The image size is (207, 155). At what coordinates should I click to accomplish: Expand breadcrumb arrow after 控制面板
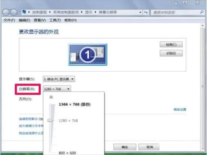point(50,12)
